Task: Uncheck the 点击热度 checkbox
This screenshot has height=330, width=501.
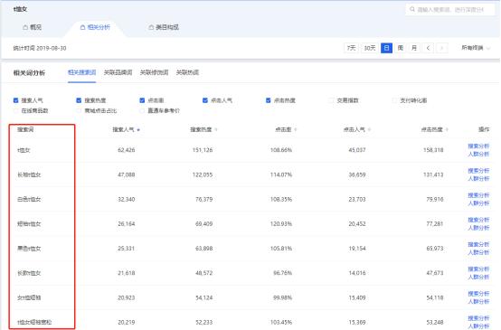Action: click(x=269, y=100)
